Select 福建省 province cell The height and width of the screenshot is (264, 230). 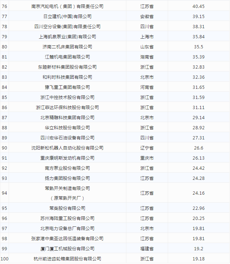point(147,249)
